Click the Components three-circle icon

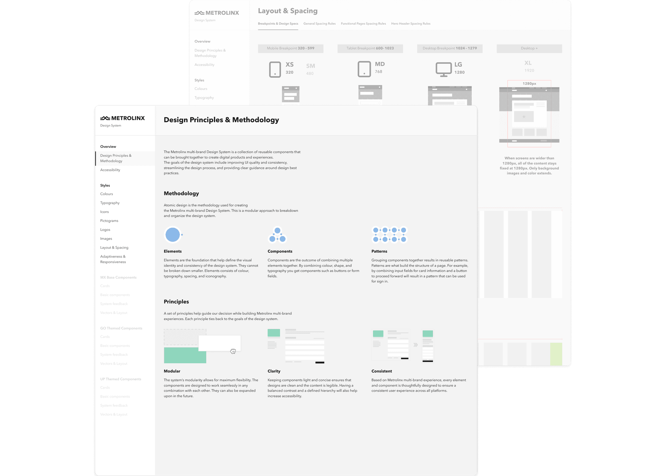click(277, 235)
